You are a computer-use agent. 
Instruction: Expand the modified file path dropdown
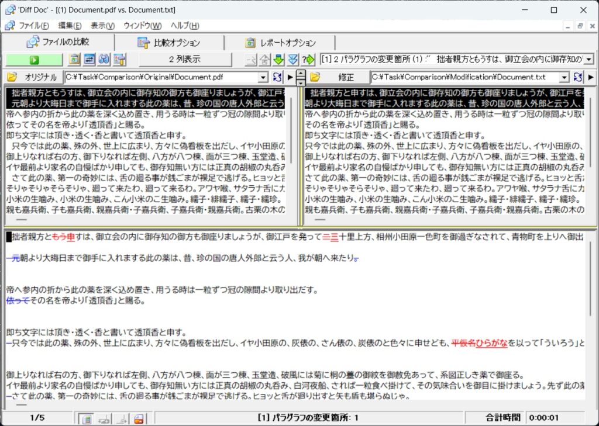click(564, 78)
